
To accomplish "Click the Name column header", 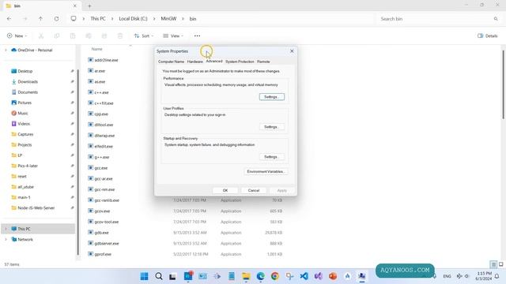I will (x=96, y=49).
